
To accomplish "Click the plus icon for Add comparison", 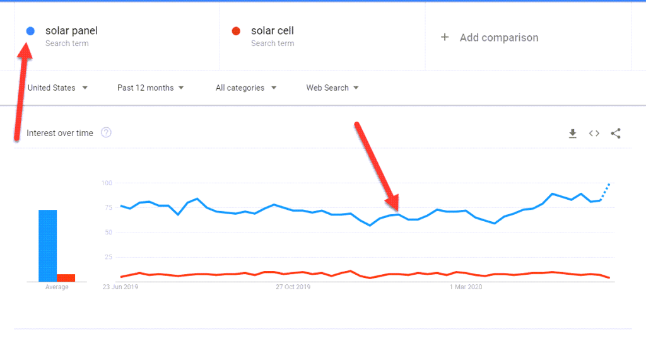I will click(445, 37).
